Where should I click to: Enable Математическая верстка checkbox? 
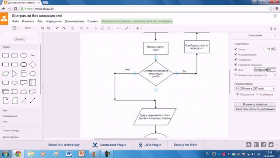pyautogui.click(x=236, y=75)
